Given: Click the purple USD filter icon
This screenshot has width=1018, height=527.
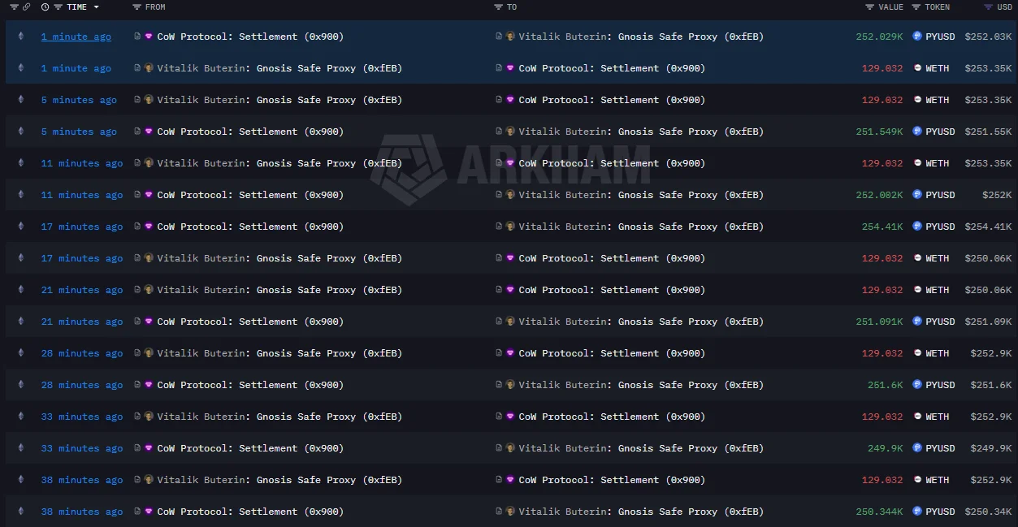Looking at the screenshot, I should [x=988, y=7].
